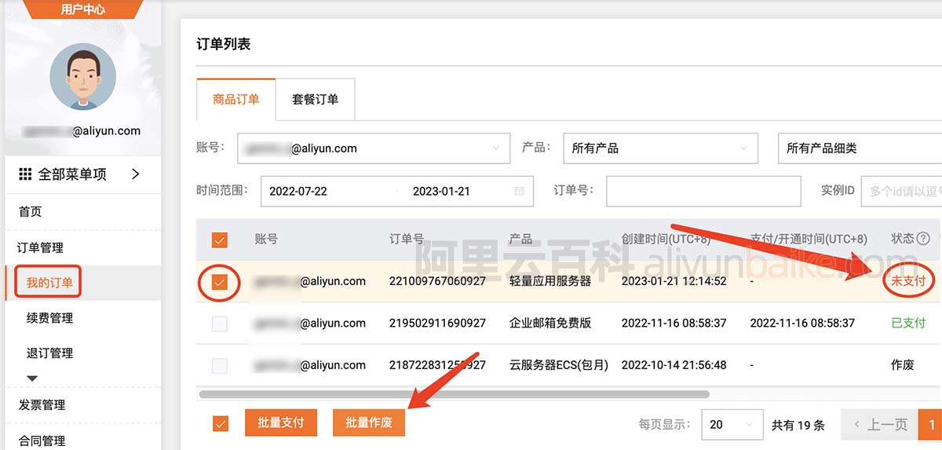Click the 上一页 previous page button
The height and width of the screenshot is (450, 942).
tap(879, 425)
